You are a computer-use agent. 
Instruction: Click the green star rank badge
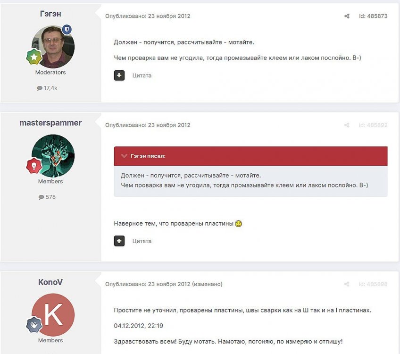(x=34, y=57)
